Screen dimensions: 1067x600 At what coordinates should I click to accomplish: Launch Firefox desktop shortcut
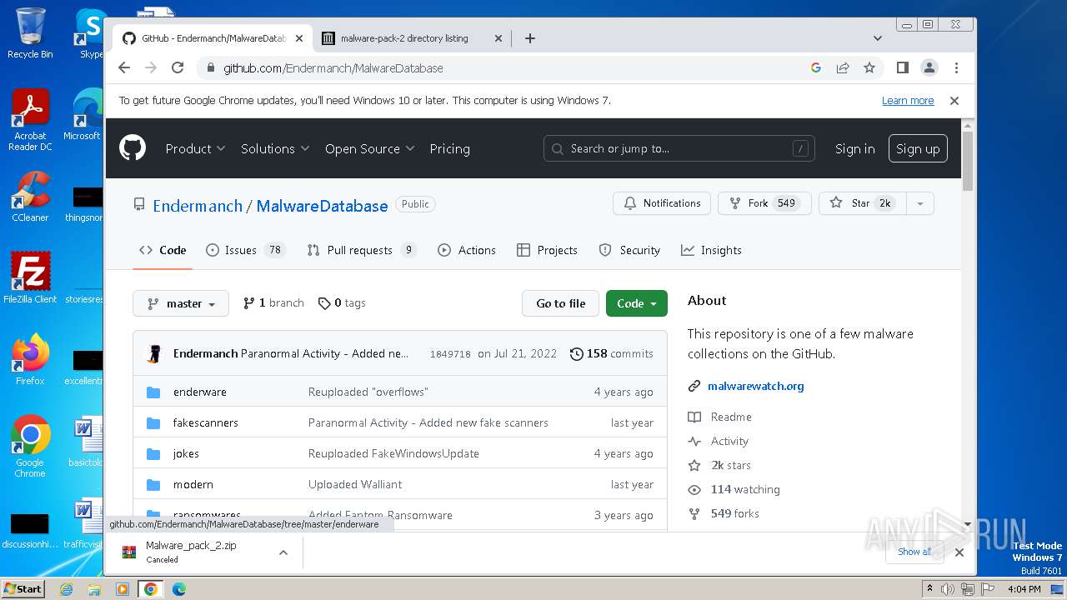point(30,359)
